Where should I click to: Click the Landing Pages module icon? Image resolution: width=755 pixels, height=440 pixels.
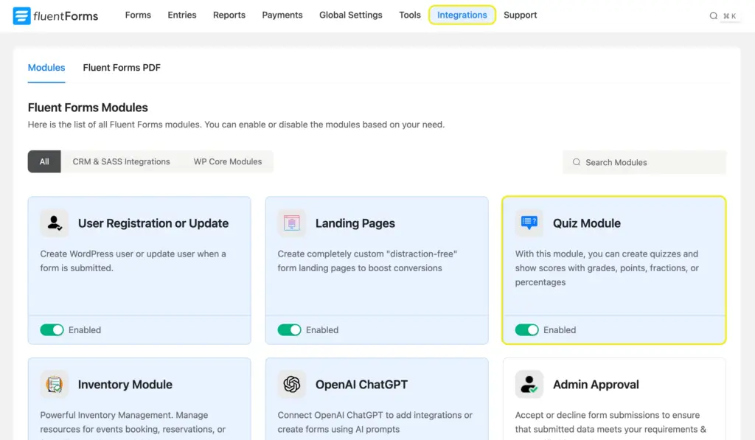[290, 223]
